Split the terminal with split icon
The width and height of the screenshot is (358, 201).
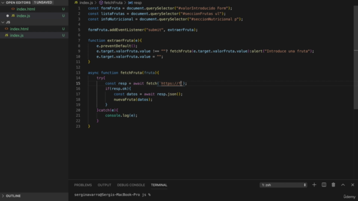click(x=324, y=185)
